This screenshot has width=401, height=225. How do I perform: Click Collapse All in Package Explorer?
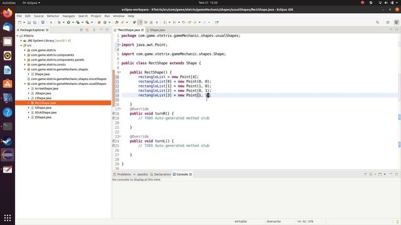81,30
